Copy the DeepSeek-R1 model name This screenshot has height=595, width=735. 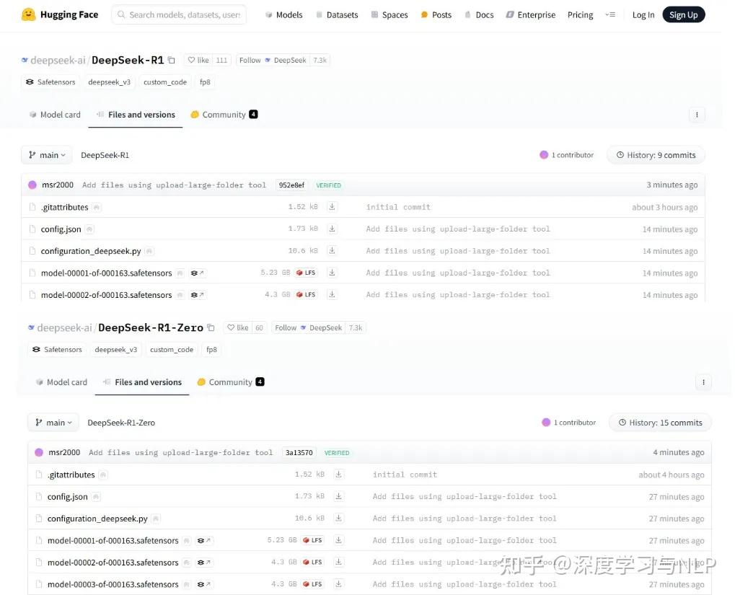[171, 61]
